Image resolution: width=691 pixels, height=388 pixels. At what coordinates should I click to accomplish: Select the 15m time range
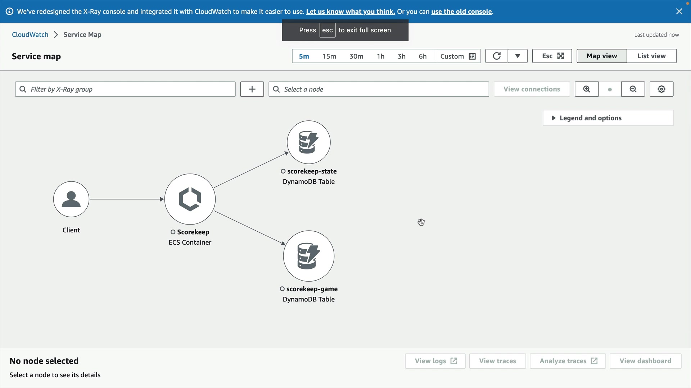pyautogui.click(x=329, y=56)
